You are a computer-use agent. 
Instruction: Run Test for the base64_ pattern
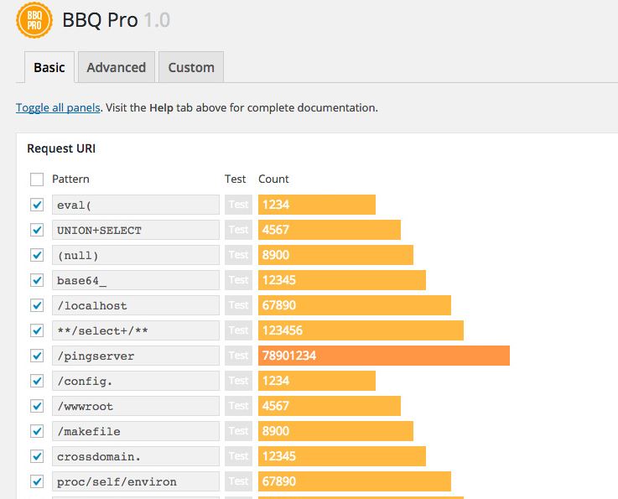(238, 280)
